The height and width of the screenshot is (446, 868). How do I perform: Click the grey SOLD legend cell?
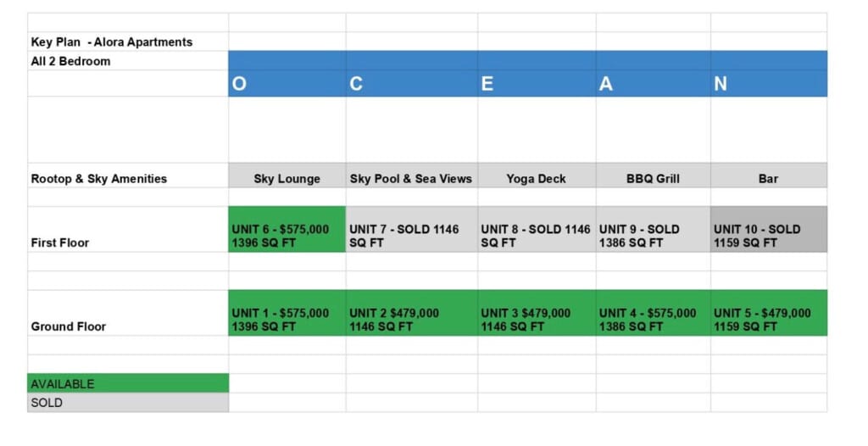(127, 403)
